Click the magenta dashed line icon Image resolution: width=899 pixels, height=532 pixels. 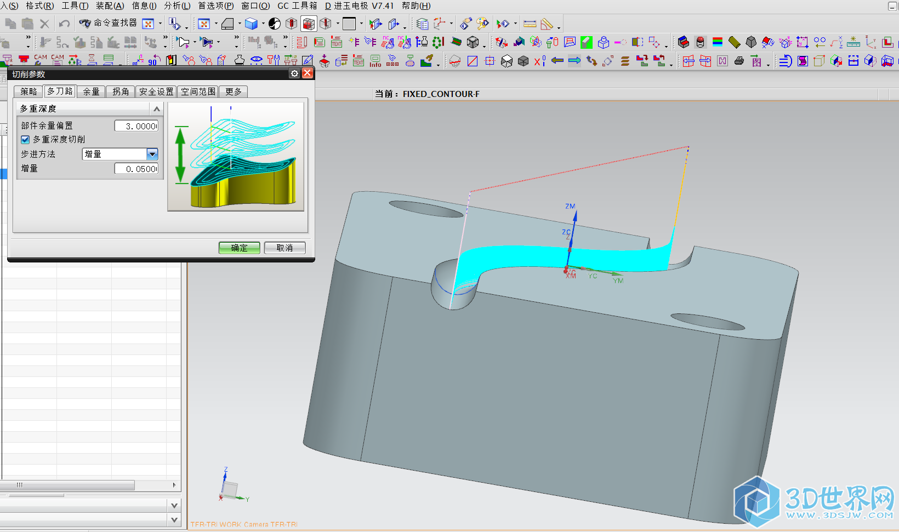621,42
